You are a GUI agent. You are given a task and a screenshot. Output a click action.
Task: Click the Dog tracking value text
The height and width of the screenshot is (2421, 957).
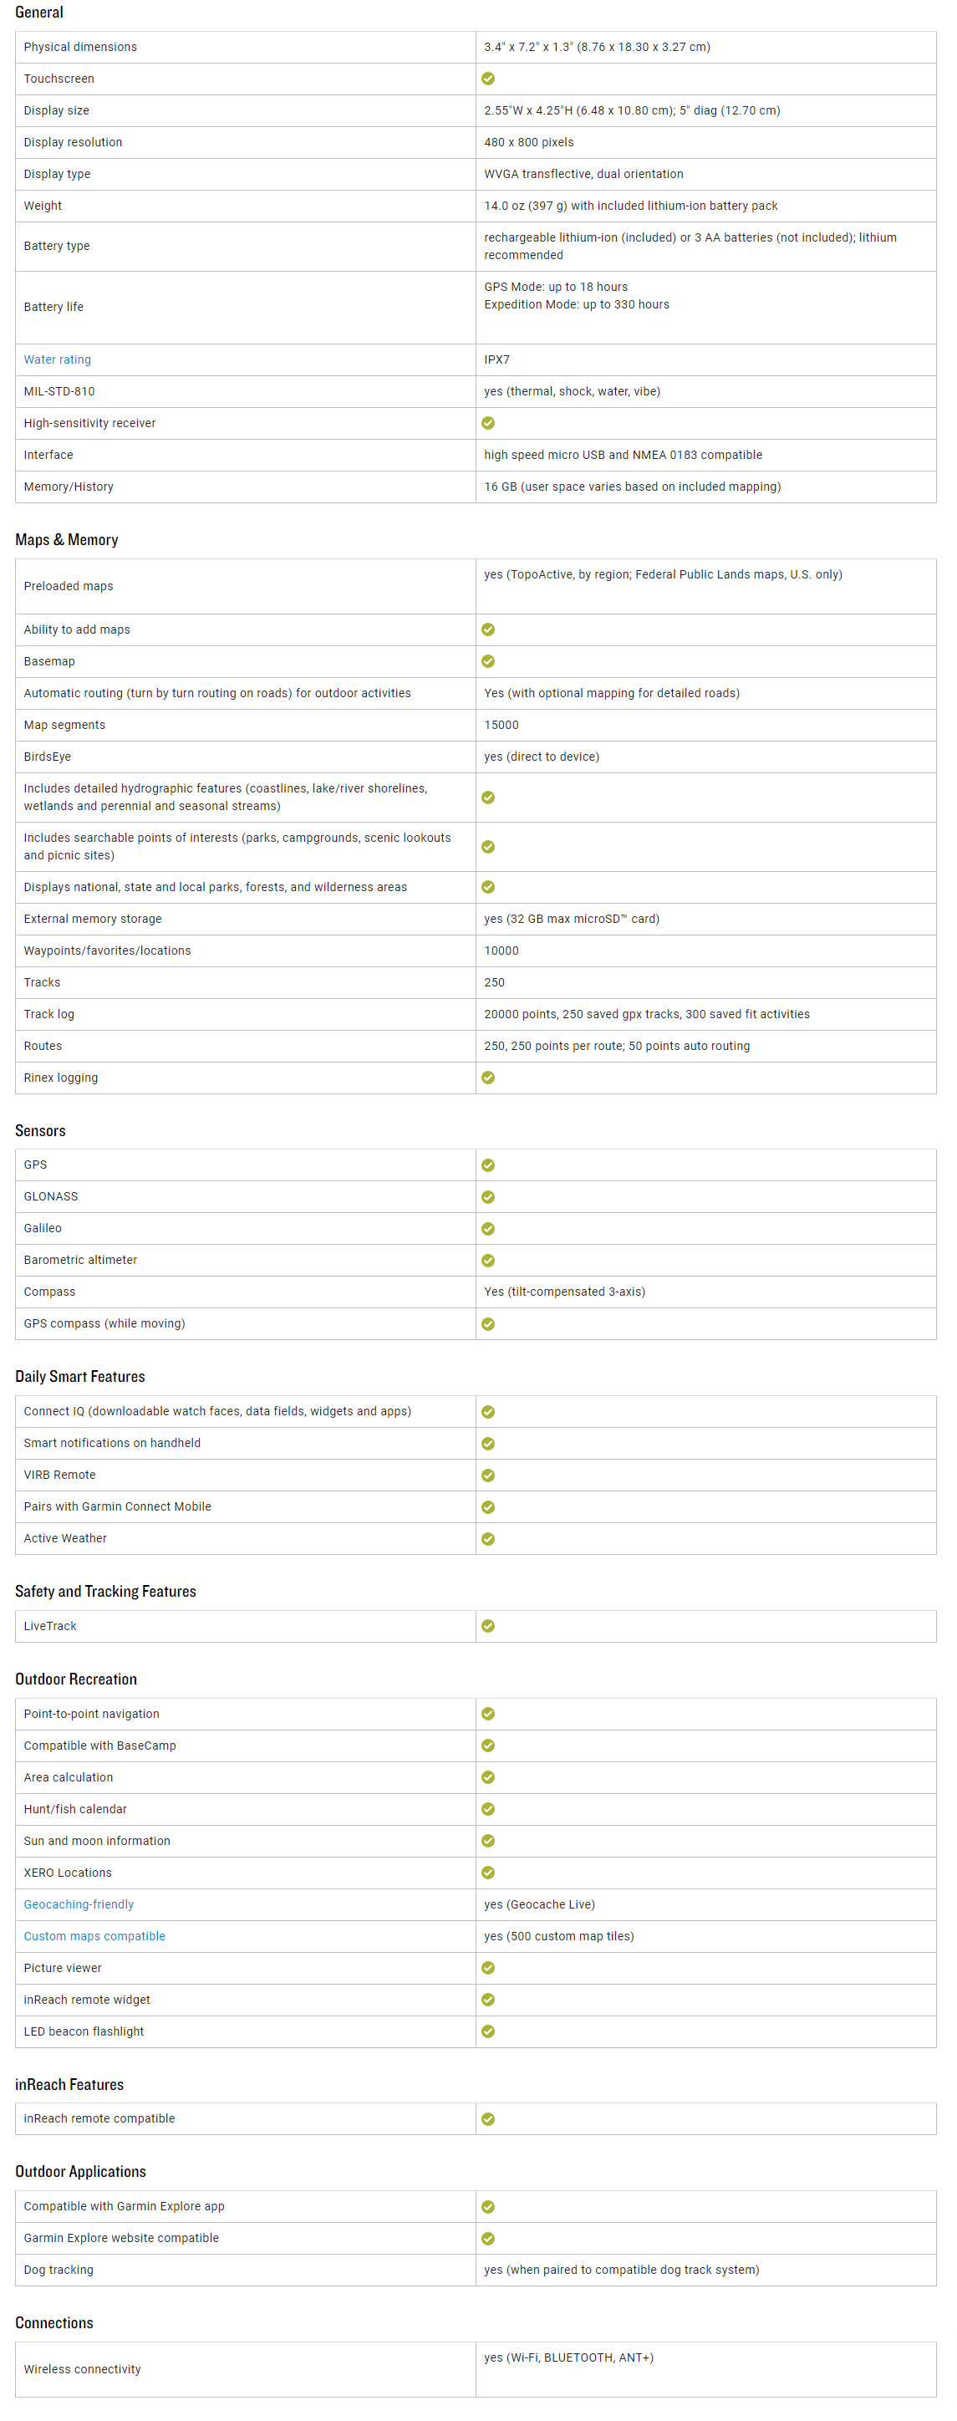(621, 2271)
